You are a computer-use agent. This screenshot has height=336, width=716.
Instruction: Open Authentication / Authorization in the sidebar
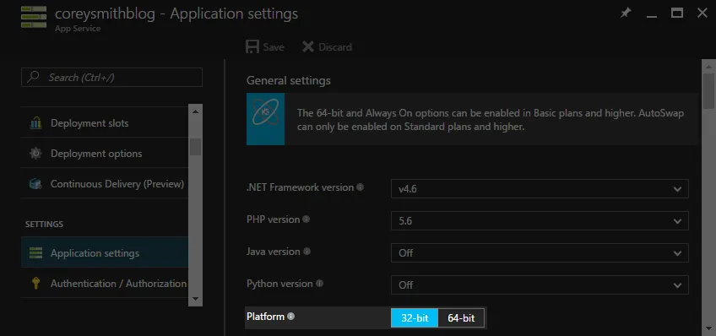pos(105,283)
